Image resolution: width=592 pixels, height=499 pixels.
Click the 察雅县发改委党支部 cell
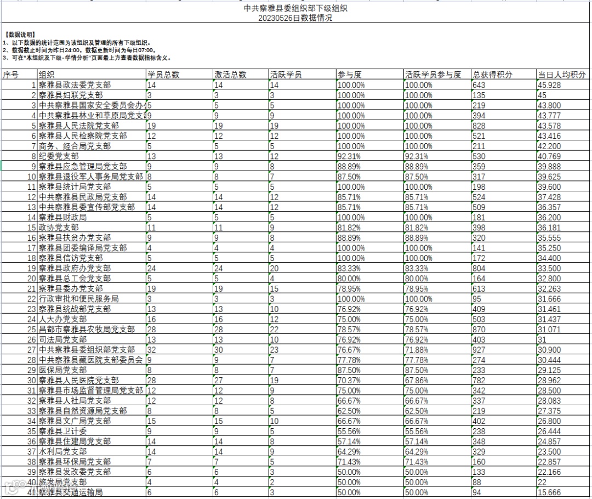pos(92,472)
